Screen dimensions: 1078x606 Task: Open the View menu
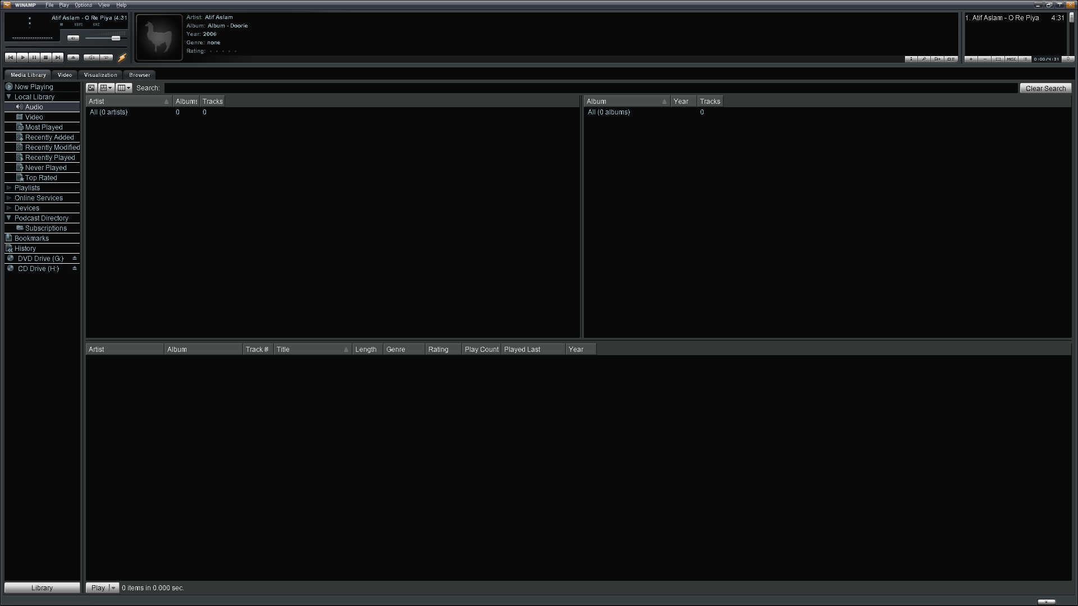coord(104,5)
